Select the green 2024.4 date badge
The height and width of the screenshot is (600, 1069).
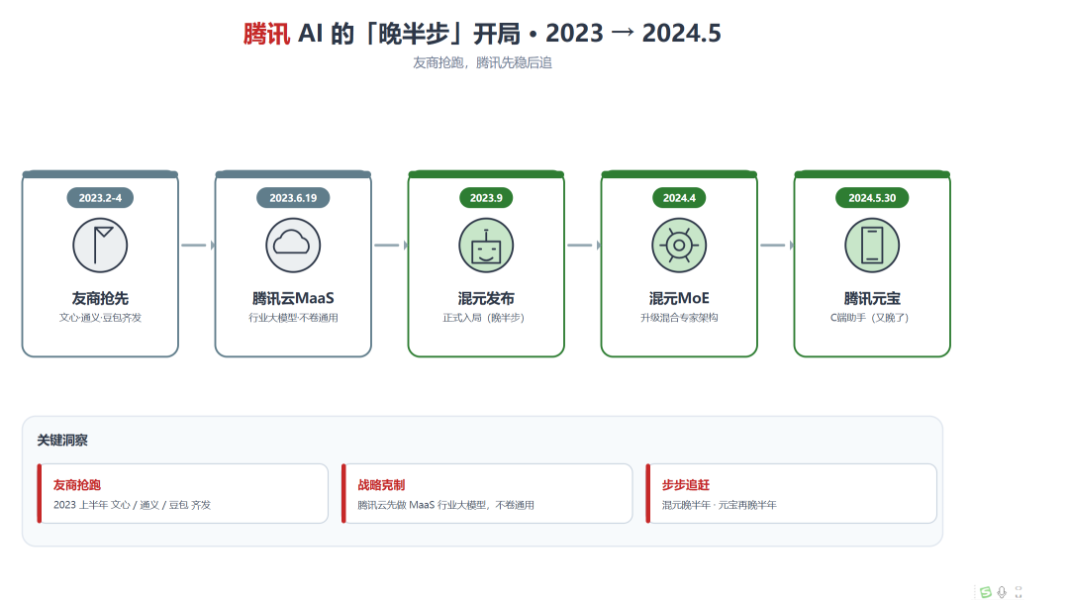point(679,198)
